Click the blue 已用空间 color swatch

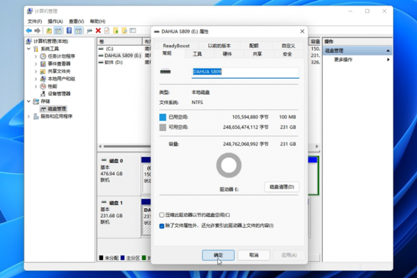coord(163,117)
